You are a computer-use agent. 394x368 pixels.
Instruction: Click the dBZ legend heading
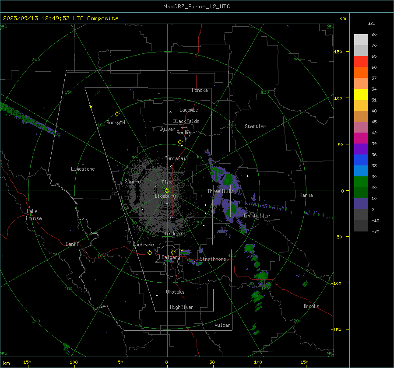pos(371,24)
